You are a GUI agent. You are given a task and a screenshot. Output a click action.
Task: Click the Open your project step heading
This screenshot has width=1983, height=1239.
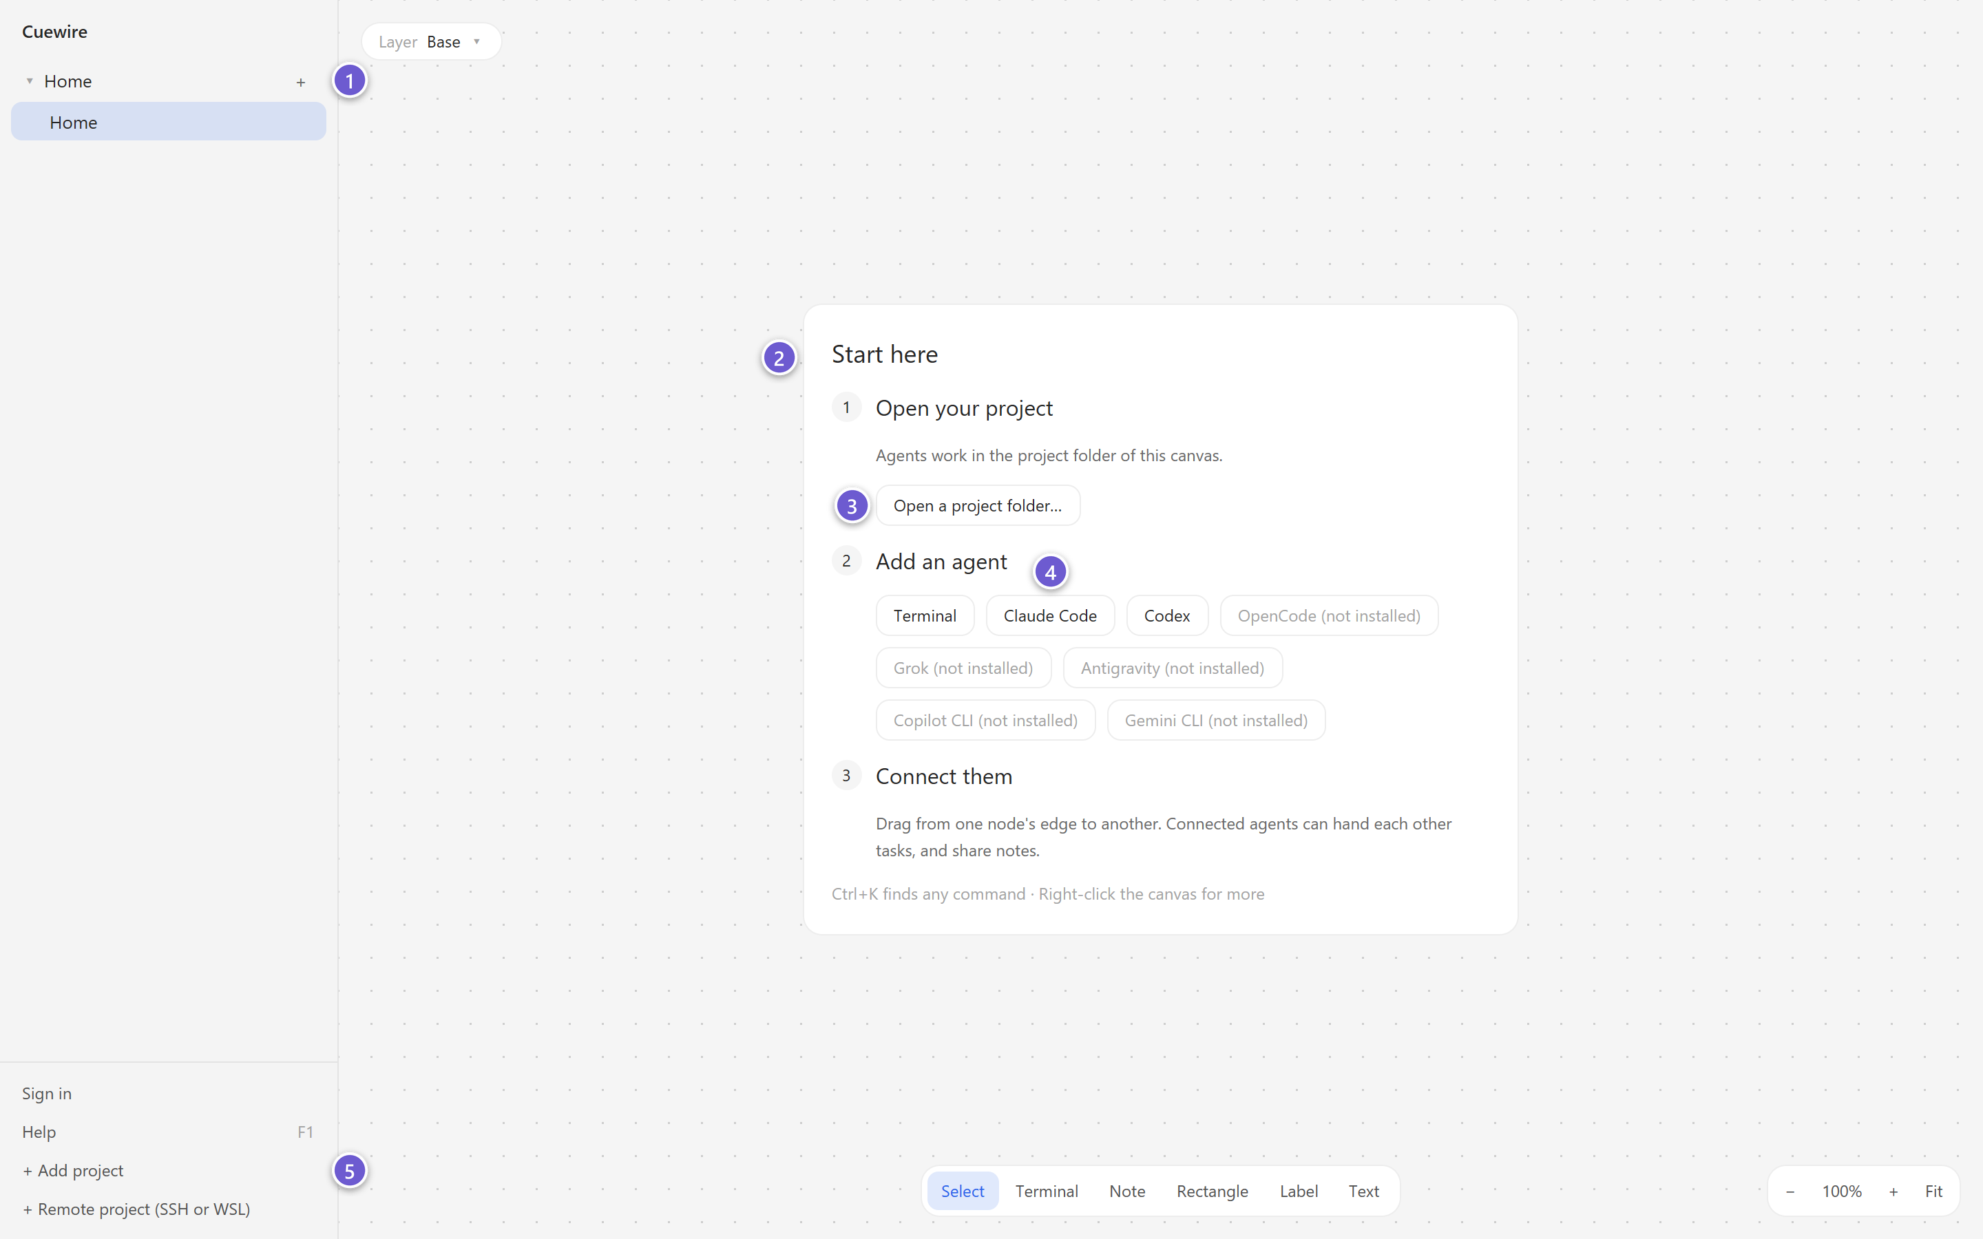click(x=964, y=408)
